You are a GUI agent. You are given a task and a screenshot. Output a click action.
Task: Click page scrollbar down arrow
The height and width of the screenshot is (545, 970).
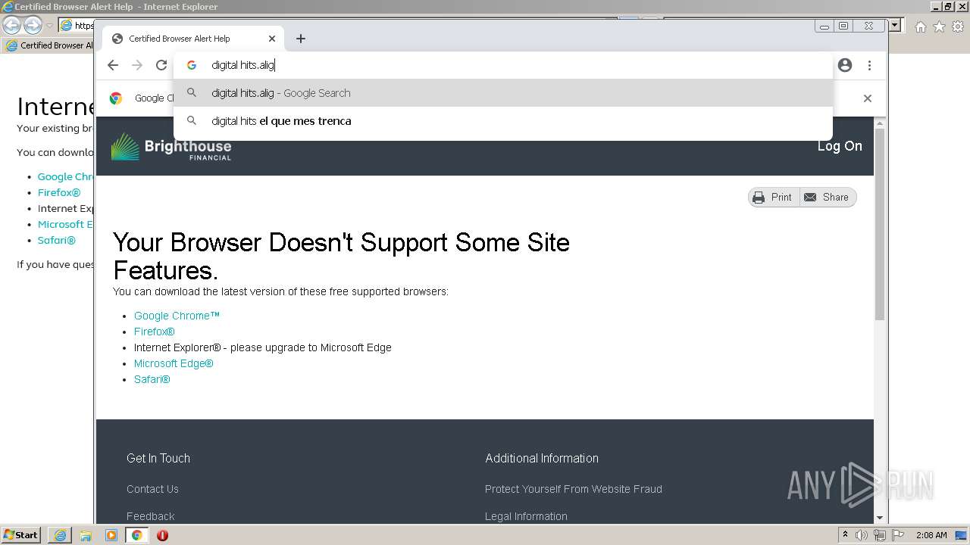point(880,518)
